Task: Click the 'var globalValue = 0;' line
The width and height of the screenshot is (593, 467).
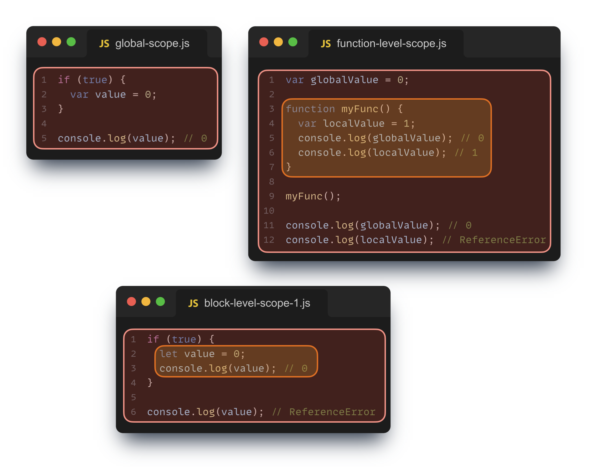Action: coord(347,80)
